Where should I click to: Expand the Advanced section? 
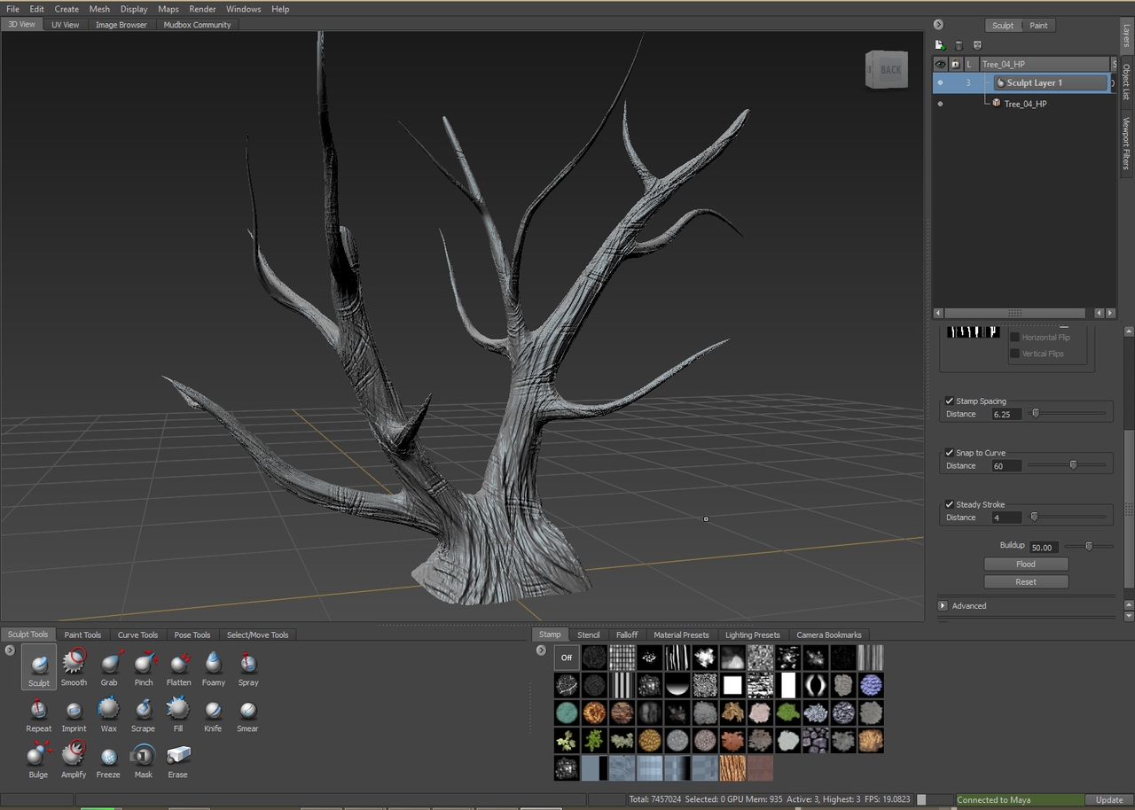click(943, 606)
